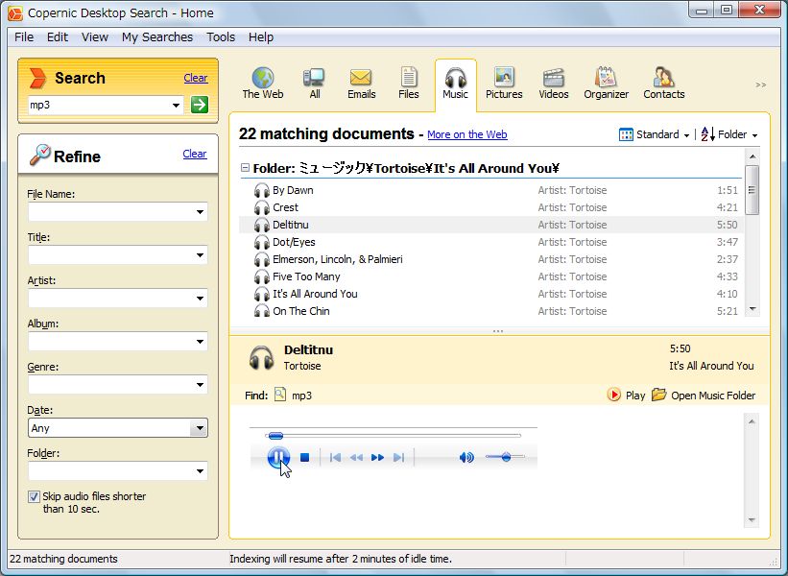
Task: Click the results list vertical scrollbar thumb
Action: point(752,189)
